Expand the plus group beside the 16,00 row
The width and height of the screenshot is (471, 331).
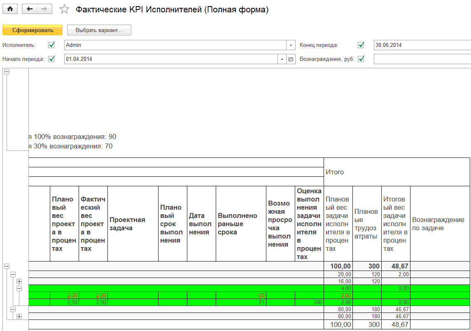pos(19,282)
